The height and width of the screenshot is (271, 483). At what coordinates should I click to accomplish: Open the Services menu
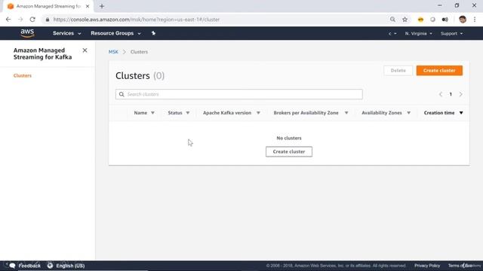tap(67, 33)
